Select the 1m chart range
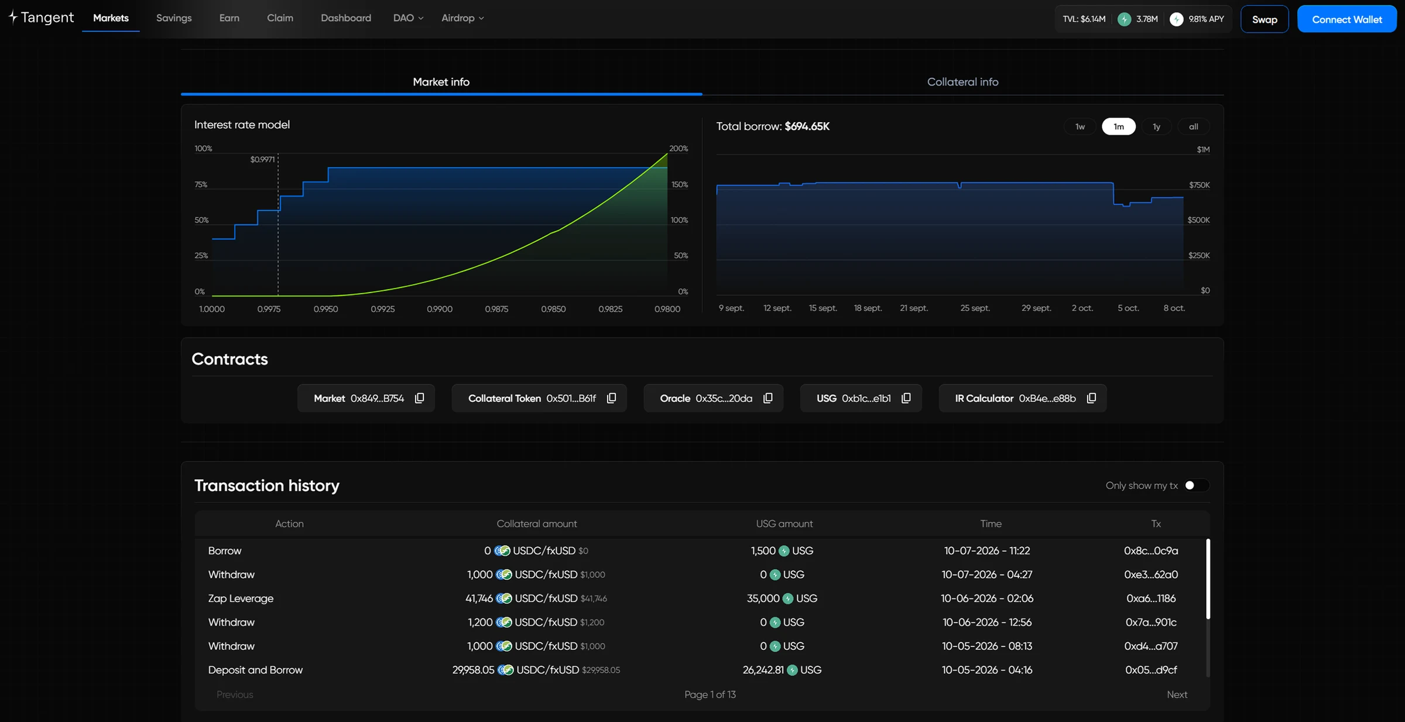Image resolution: width=1405 pixels, height=722 pixels. (1118, 126)
